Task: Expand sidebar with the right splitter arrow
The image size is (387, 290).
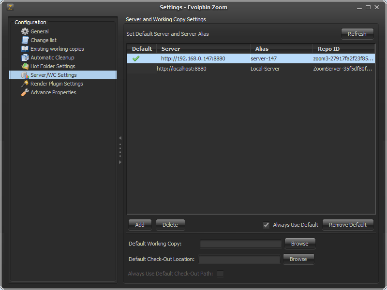Action: tap(120, 162)
